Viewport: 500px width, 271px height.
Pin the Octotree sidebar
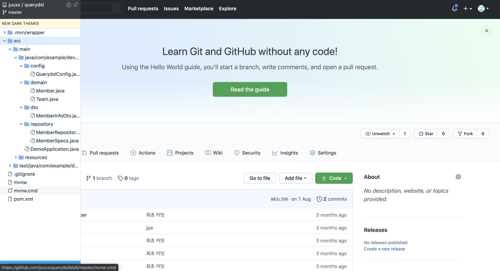tap(76, 5)
